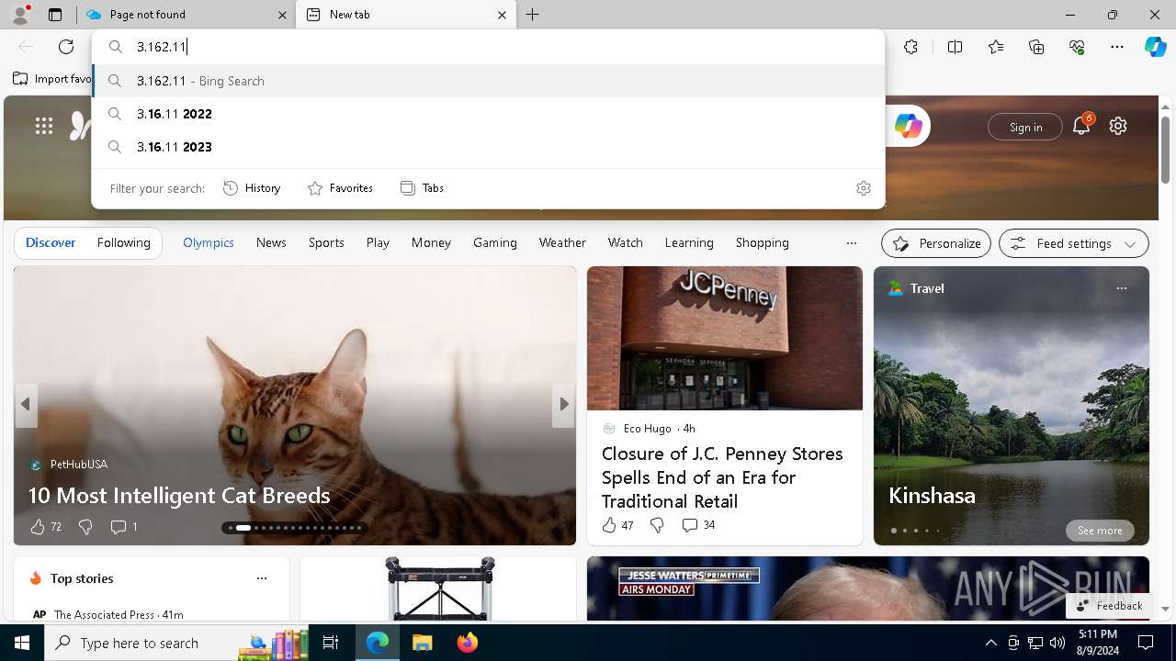Image resolution: width=1176 pixels, height=661 pixels.
Task: See more Kinshasa travel content
Action: pyautogui.click(x=1100, y=530)
